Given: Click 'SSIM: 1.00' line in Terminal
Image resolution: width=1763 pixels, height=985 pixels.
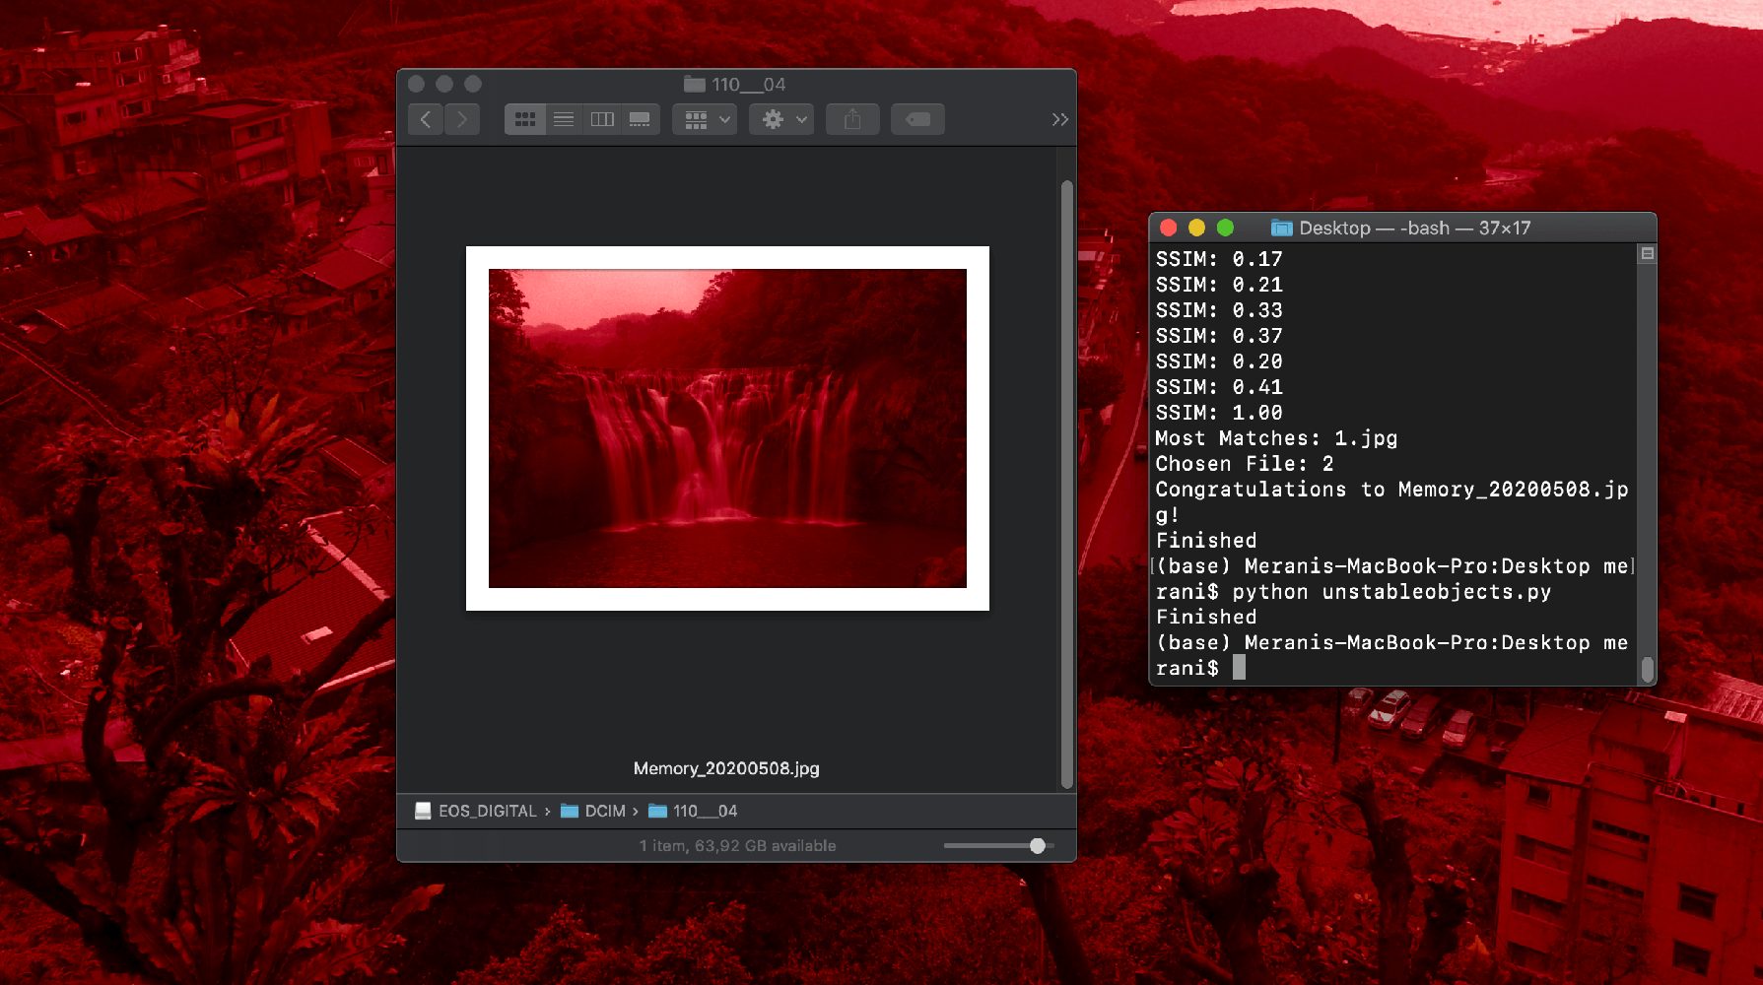Looking at the screenshot, I should tap(1219, 413).
